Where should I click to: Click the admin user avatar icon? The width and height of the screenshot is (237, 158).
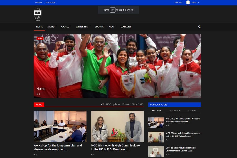[188, 2]
